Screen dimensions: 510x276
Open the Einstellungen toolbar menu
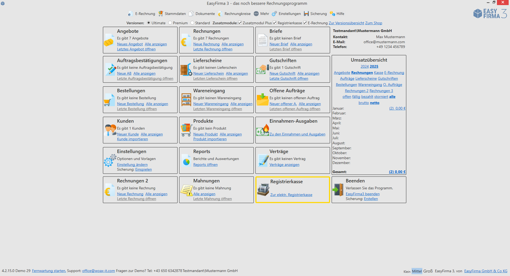[x=286, y=14]
